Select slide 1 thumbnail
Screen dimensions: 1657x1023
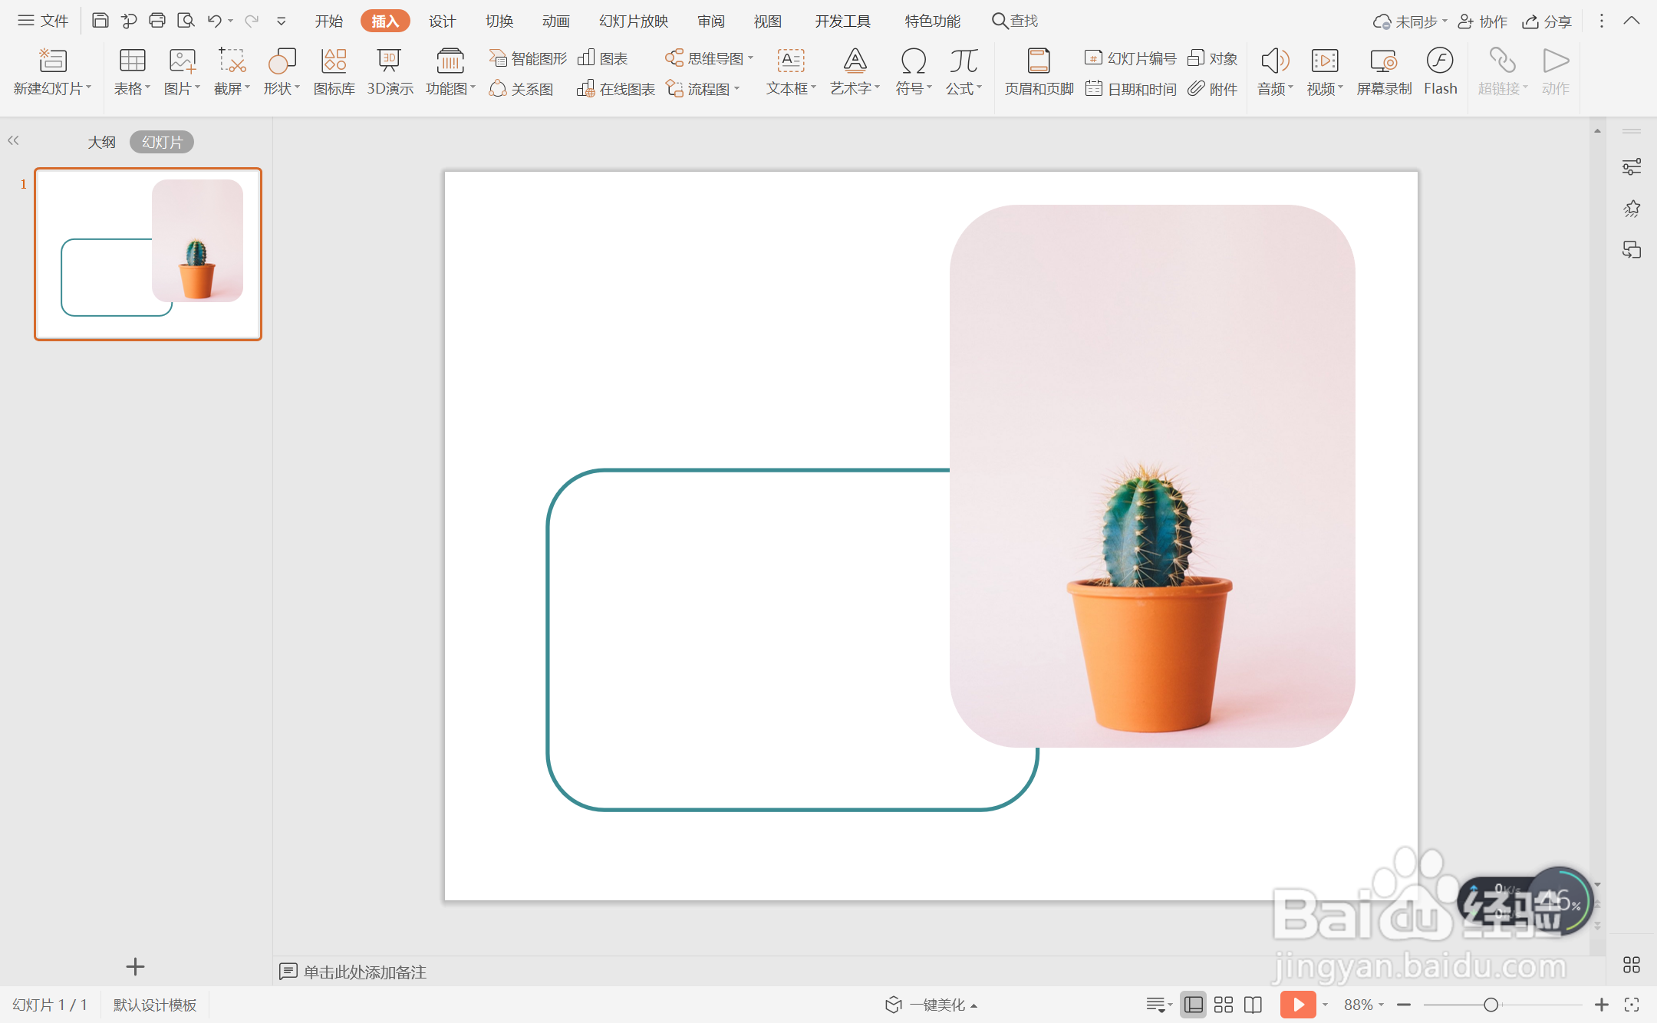coord(148,254)
